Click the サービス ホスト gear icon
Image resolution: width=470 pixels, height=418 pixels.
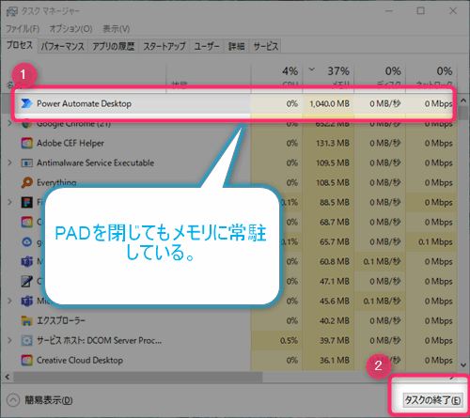(26, 340)
